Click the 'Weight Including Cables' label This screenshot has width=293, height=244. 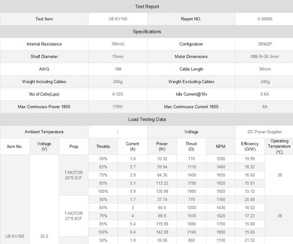(44, 82)
